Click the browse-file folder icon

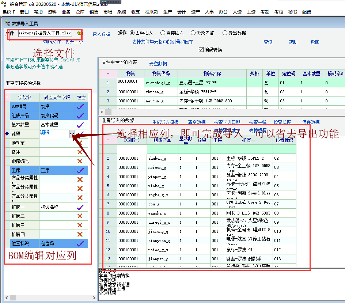[79, 33]
